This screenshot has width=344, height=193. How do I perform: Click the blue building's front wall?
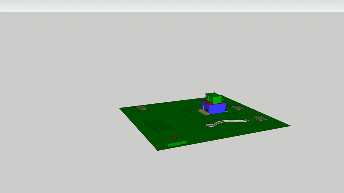[217, 109]
